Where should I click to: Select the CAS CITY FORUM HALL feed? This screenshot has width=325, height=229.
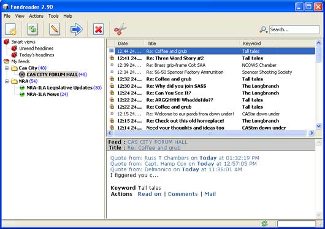pyautogui.click(x=52, y=74)
